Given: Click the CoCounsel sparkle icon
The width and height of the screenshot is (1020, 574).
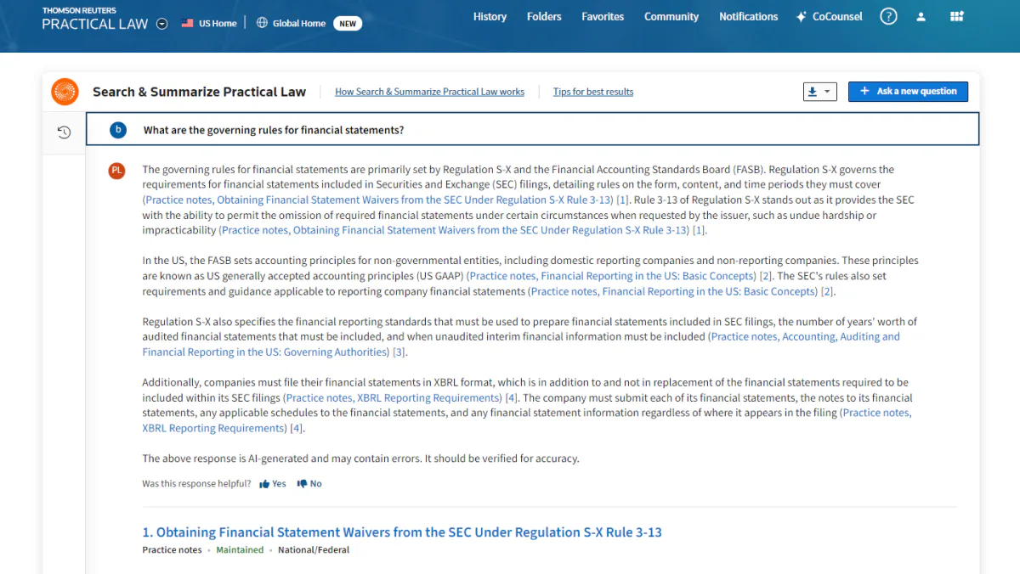Looking at the screenshot, I should [799, 16].
